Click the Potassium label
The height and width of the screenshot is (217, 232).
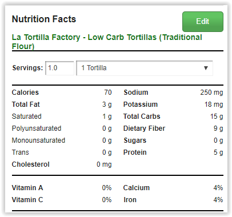click(141, 105)
